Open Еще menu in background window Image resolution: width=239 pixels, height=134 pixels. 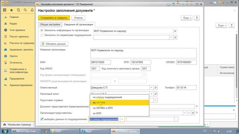(x=221, y=25)
